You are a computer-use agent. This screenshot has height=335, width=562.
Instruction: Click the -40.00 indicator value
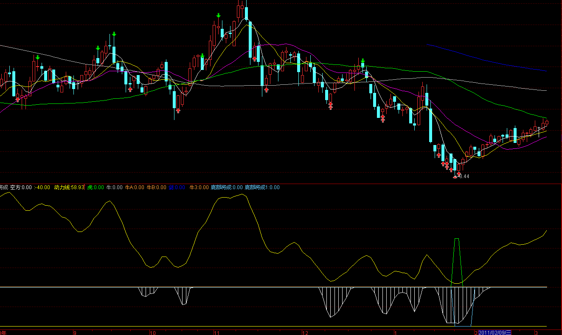coord(42,187)
